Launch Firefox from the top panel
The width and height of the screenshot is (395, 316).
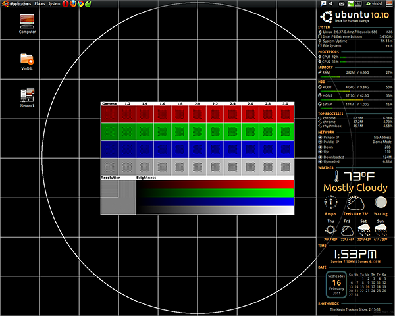click(x=72, y=3)
